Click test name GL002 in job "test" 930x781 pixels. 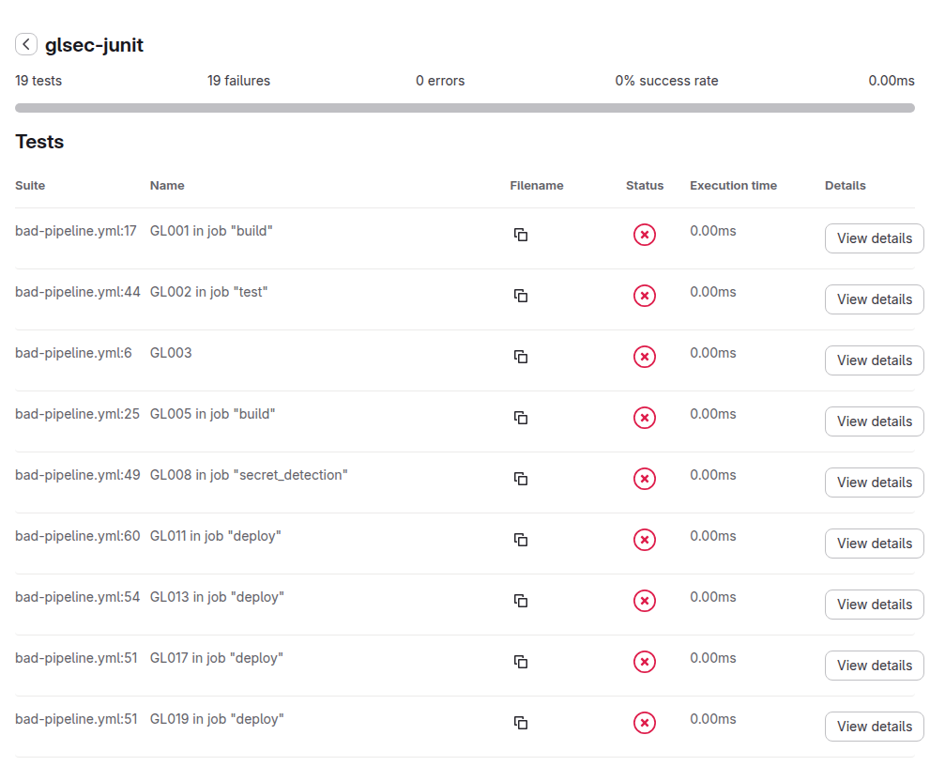coord(208,292)
